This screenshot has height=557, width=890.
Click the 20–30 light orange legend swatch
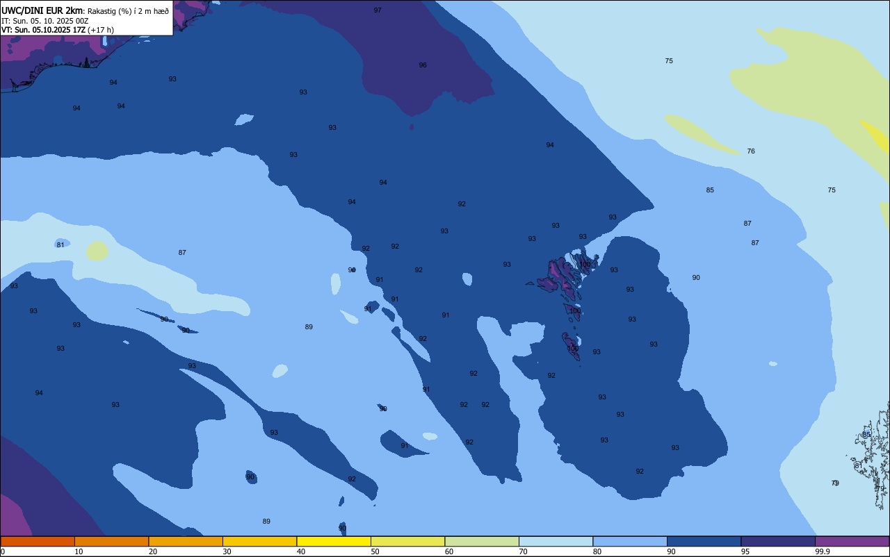[186, 541]
